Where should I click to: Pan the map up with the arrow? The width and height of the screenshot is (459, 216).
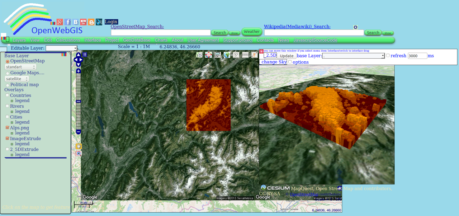point(78,54)
